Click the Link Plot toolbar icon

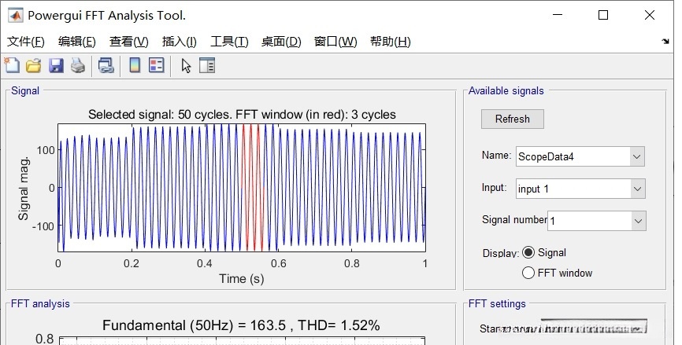pos(106,66)
